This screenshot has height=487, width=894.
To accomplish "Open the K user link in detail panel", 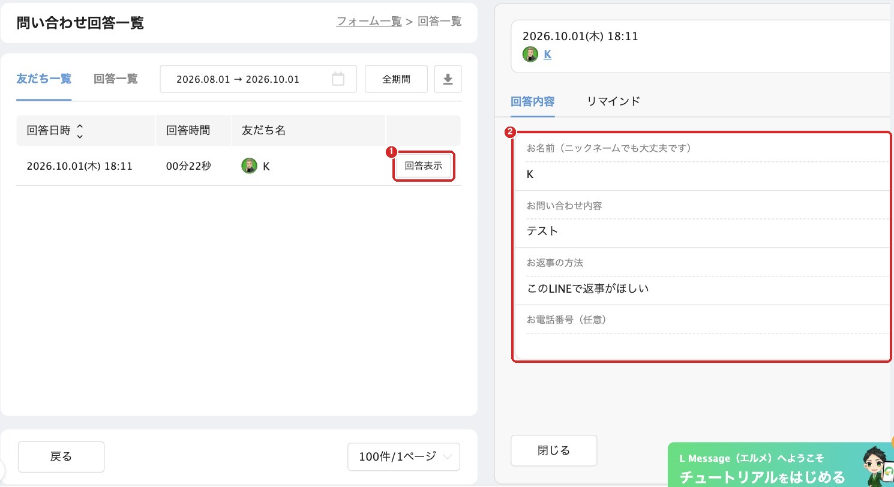I will [x=547, y=55].
